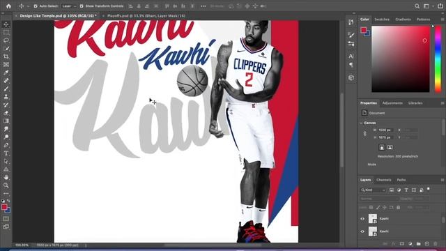The width and height of the screenshot is (446, 251).
Task: Click the Home icon in options bar
Action: point(8,6)
